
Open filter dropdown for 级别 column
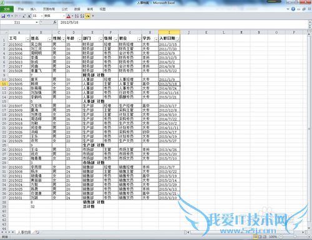coord(116,39)
